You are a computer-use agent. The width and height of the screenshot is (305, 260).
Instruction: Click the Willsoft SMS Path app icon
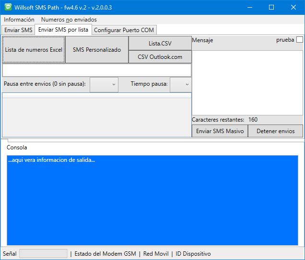point(8,7)
